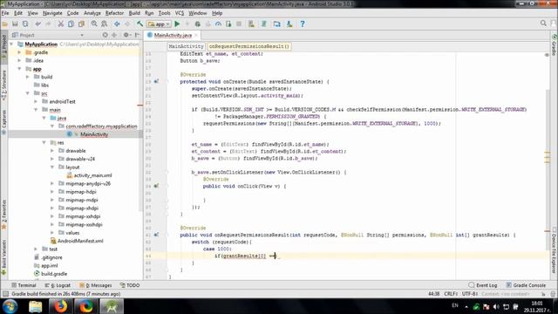Image resolution: width=558 pixels, height=314 pixels.
Task: Expand the drawable folder
Action: [x=52, y=151]
